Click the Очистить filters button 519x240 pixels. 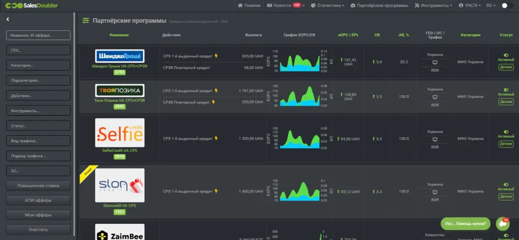[x=39, y=229]
